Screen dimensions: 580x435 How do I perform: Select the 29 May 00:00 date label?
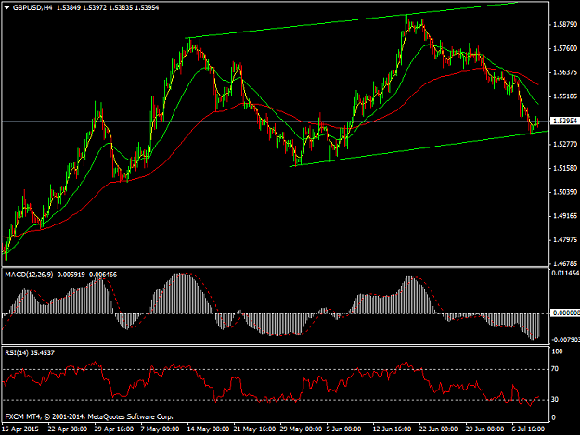tap(301, 429)
